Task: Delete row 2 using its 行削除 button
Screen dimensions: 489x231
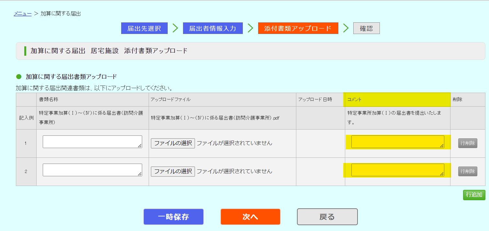Action: [x=468, y=171]
